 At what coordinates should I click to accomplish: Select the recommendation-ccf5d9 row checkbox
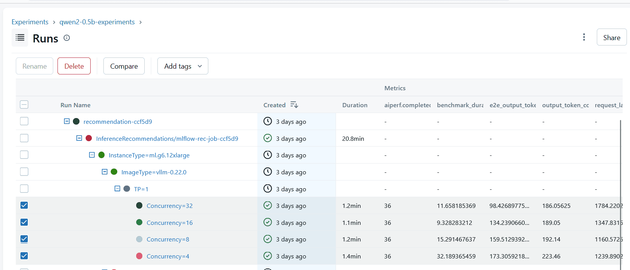(24, 121)
